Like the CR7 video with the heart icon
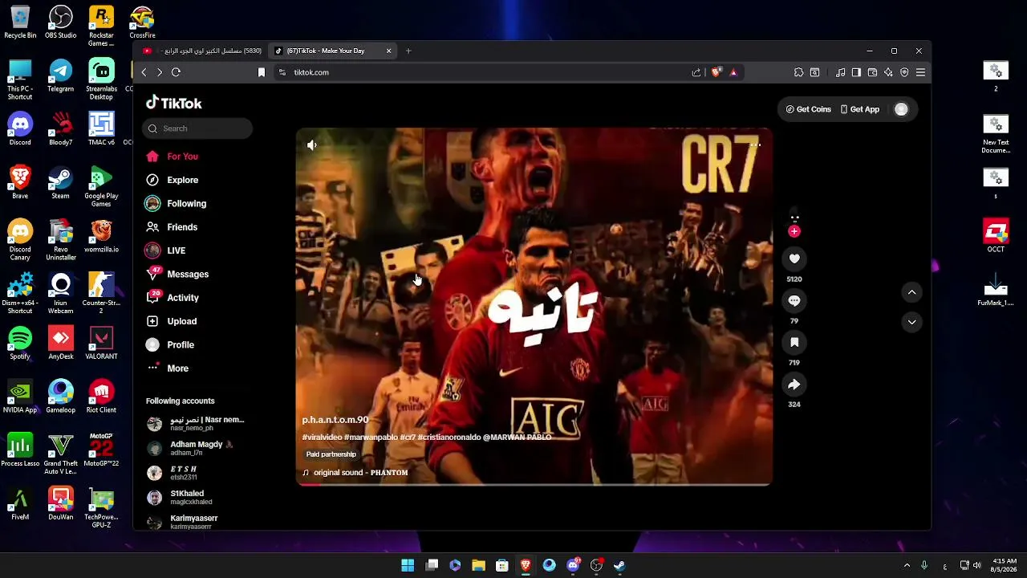Screen dimensions: 1027x578 point(794,258)
